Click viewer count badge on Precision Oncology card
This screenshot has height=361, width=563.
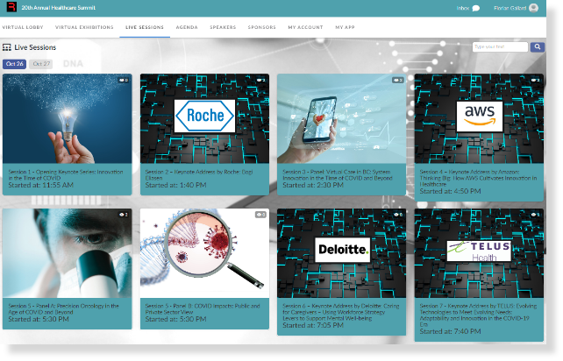[x=124, y=215]
